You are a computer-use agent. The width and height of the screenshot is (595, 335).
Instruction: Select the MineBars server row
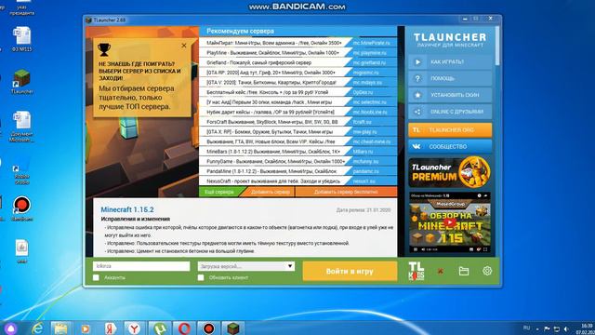point(298,152)
